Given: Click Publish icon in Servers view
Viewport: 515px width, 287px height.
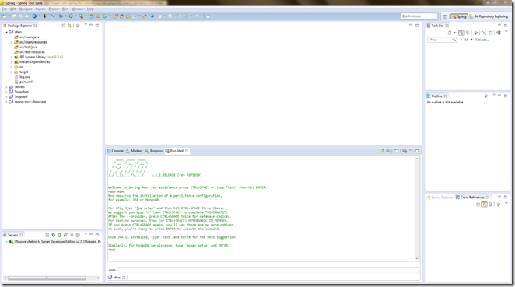Looking at the screenshot, I should click(78, 235).
